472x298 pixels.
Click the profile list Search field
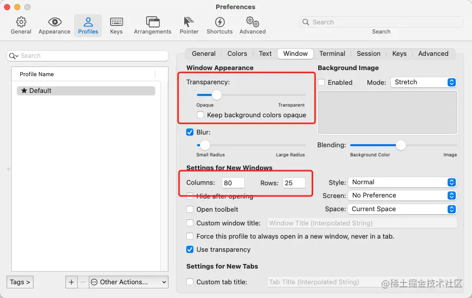(87, 56)
